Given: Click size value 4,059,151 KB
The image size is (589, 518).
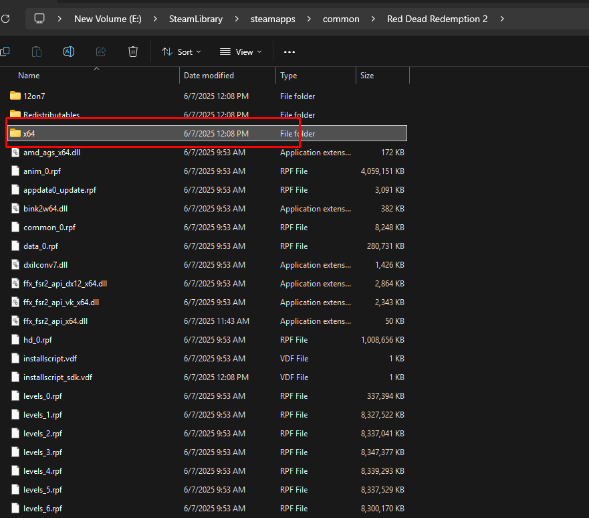Looking at the screenshot, I should 383,171.
